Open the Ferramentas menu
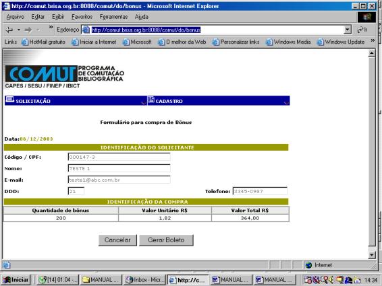382x286 pixels. 113,17
